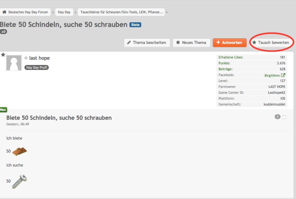Click the screw item image
The height and width of the screenshot is (199, 296).
19,181
